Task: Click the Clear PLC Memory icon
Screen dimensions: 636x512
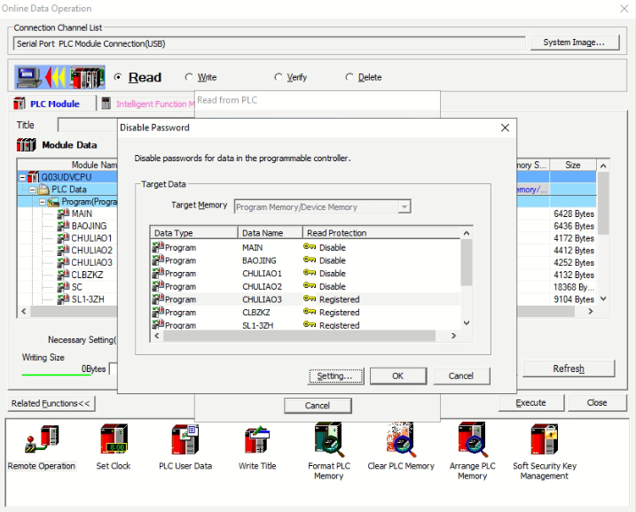Action: coord(401,441)
